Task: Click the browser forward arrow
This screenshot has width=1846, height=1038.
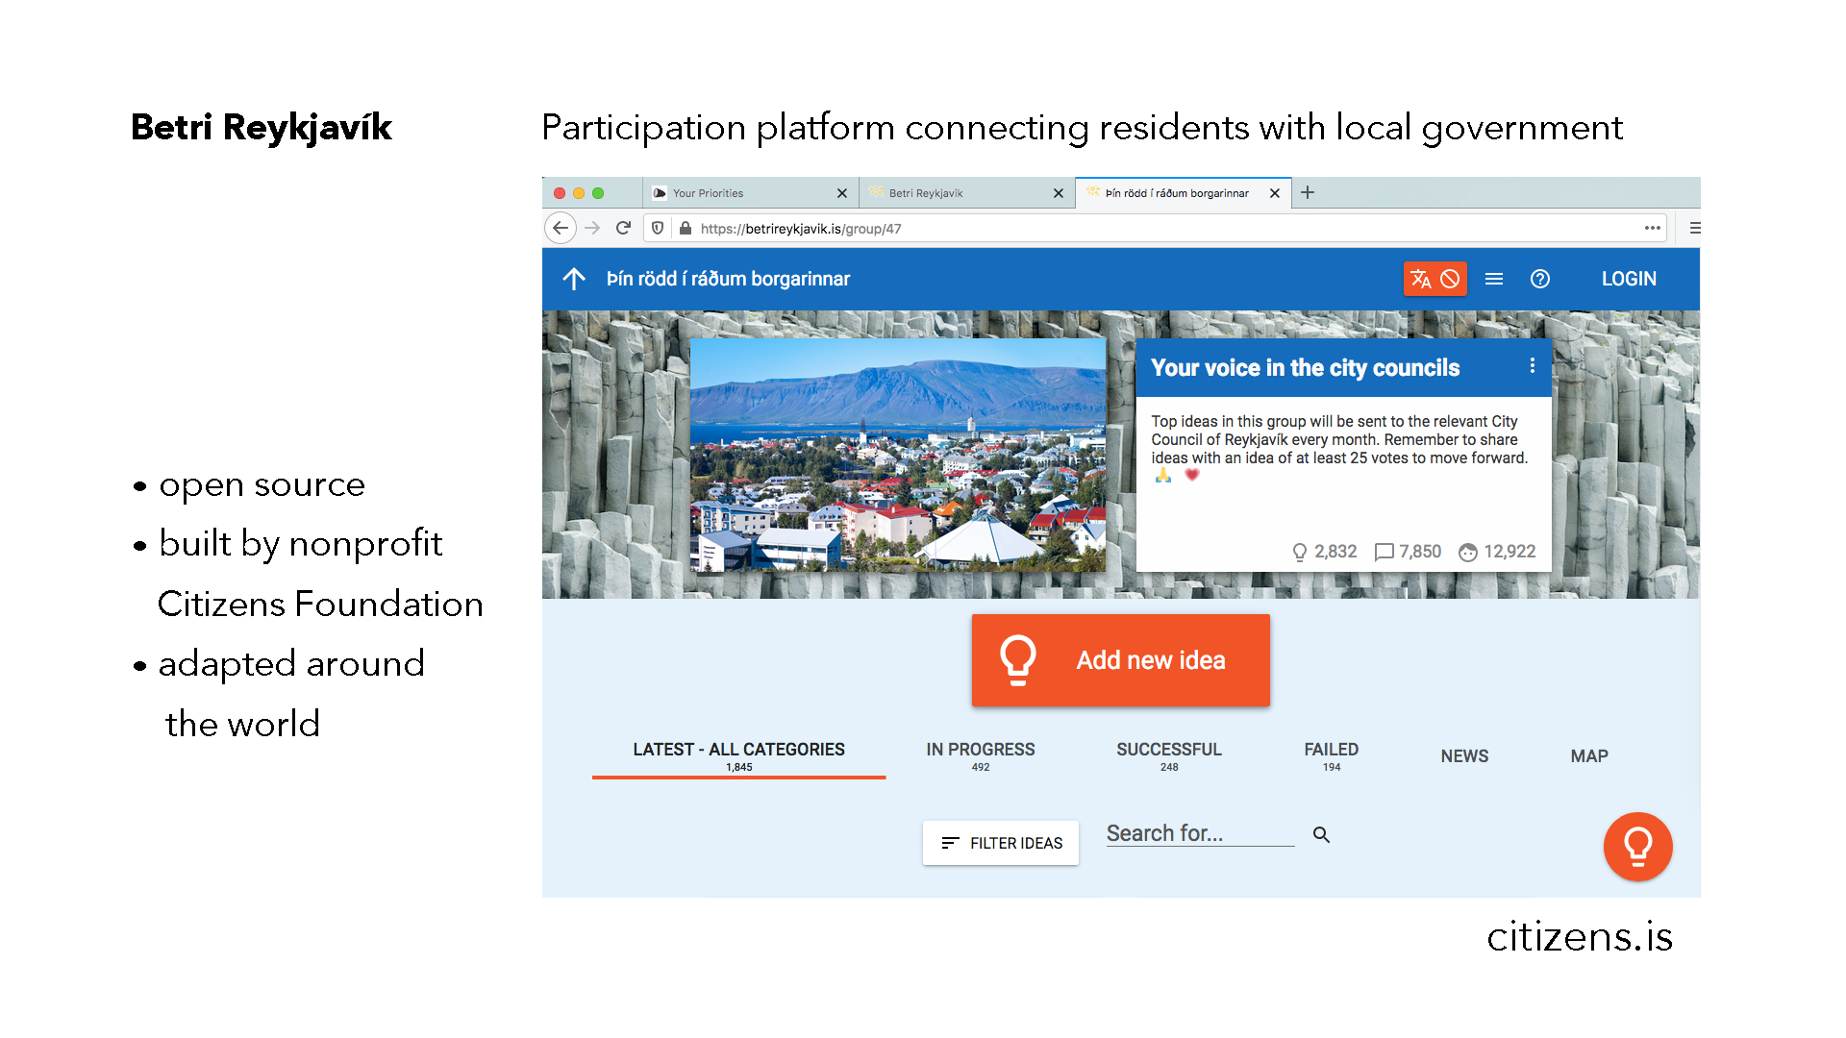Action: pyautogui.click(x=592, y=228)
